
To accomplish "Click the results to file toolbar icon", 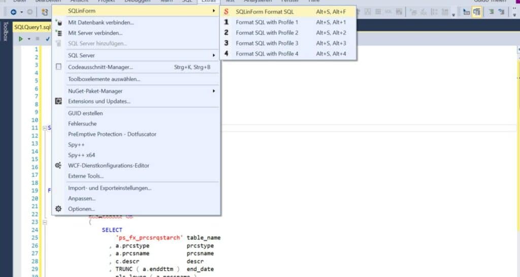I will pos(399,12).
